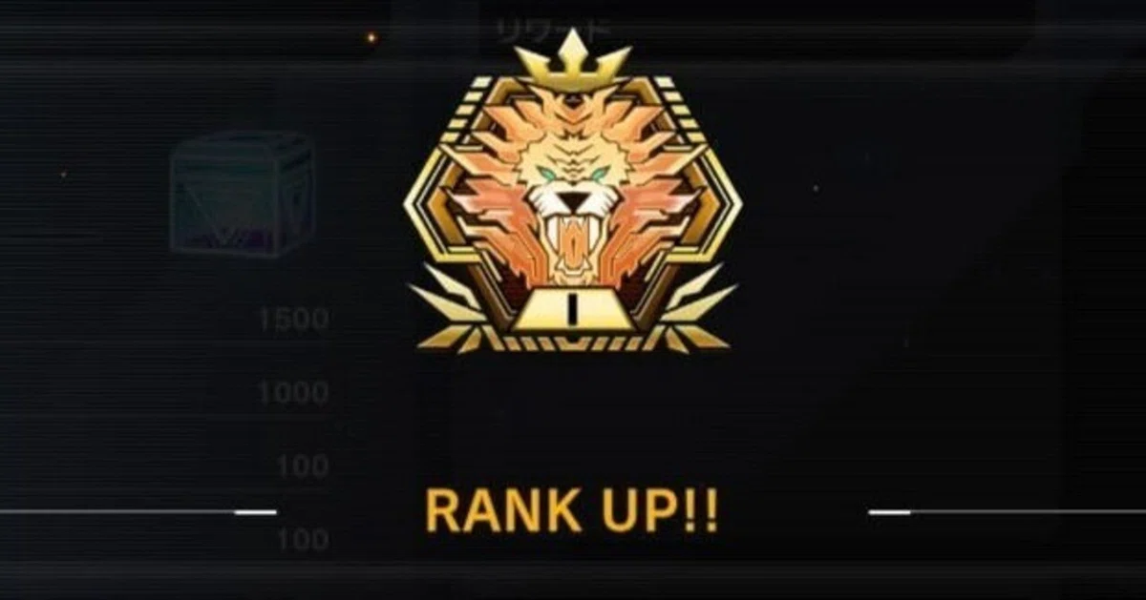This screenshot has height=600, width=1146.
Task: Click the bright segment on right divider line
Action: coord(889,512)
